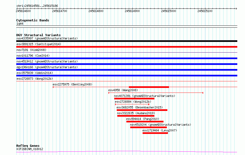
Task: Select thick red segment of esv2275975 bar
Action: pyautogui.click(x=149, y=87)
